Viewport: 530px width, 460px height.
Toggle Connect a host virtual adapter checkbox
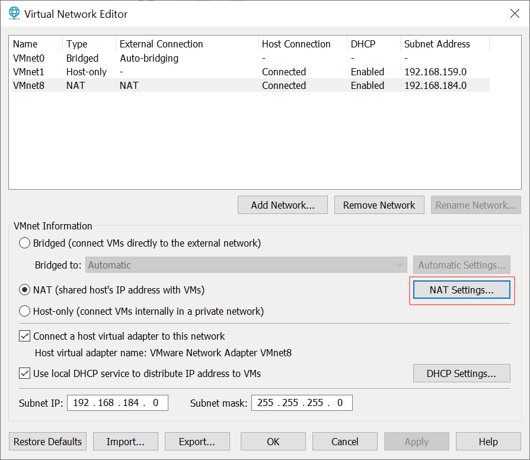tap(24, 336)
